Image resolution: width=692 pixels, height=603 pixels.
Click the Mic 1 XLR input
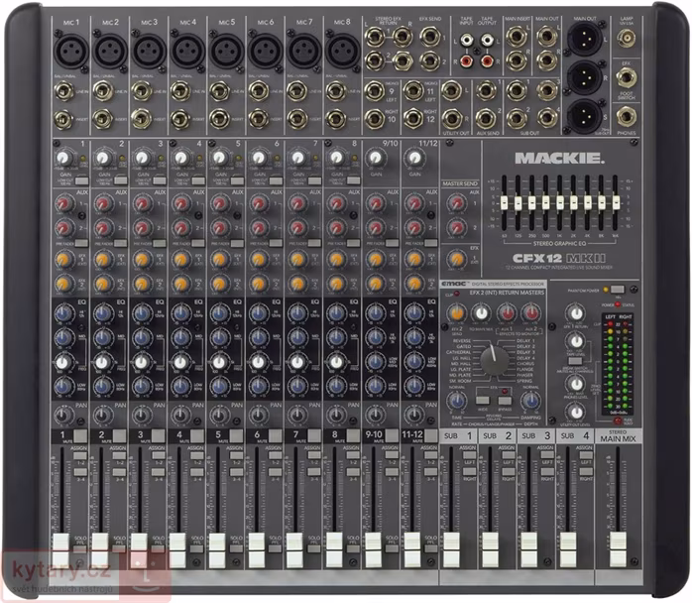(70, 51)
